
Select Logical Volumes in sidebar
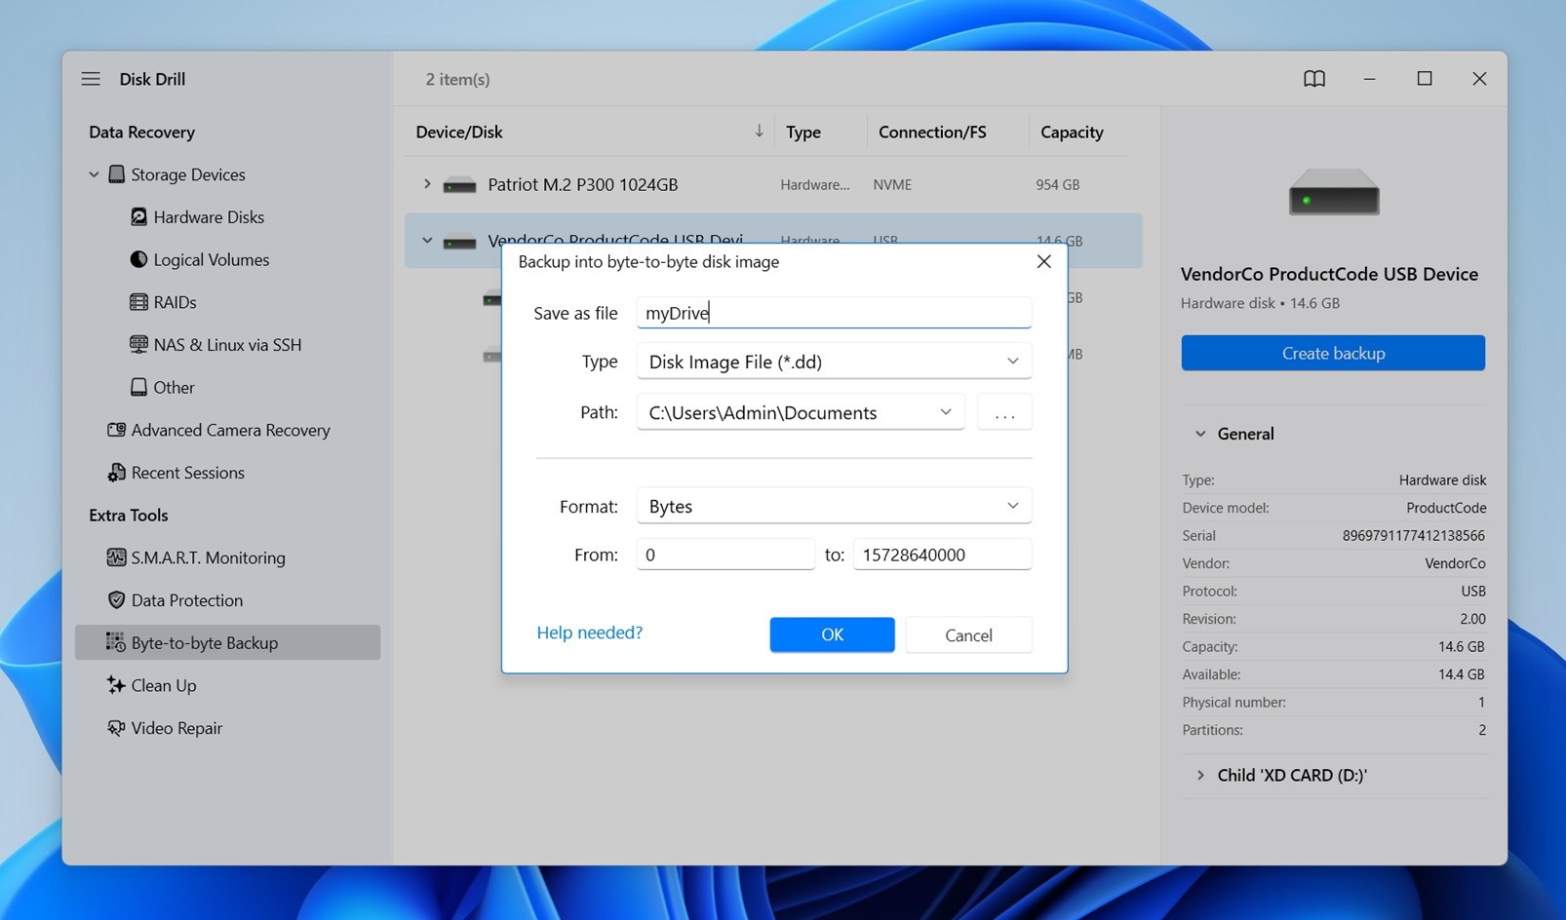click(x=212, y=259)
